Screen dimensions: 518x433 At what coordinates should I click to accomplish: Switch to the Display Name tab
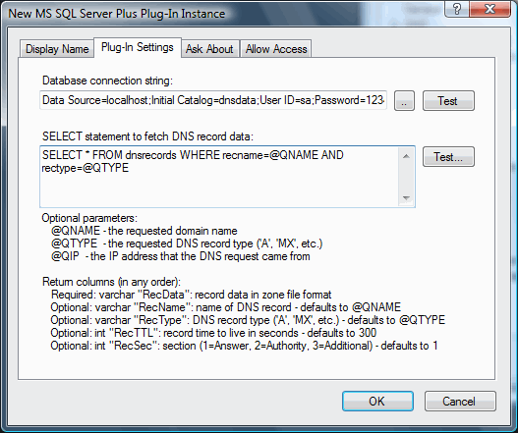click(57, 49)
